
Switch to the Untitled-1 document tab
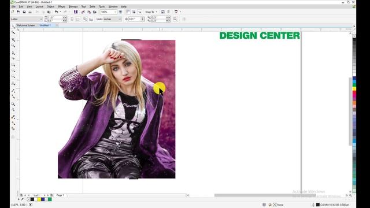[45, 25]
